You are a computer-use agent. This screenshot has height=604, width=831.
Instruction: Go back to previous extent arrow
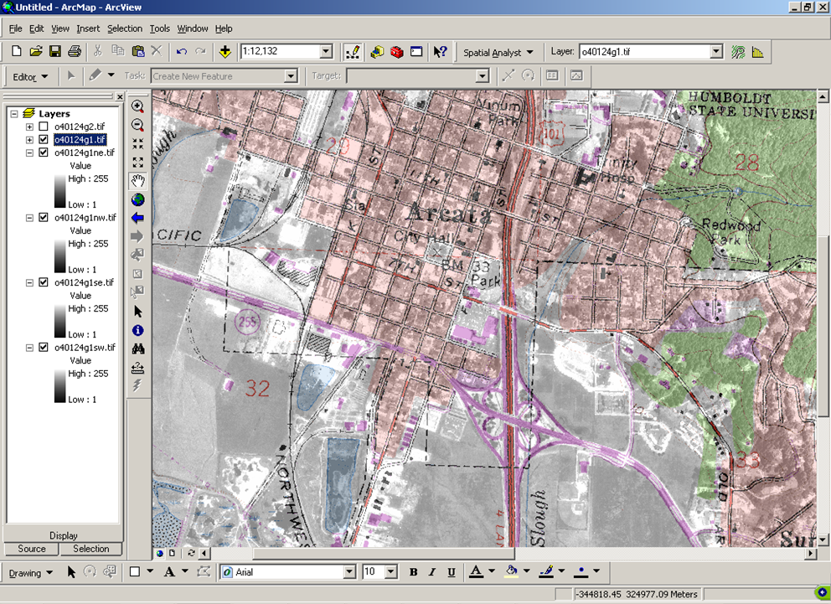coord(138,218)
